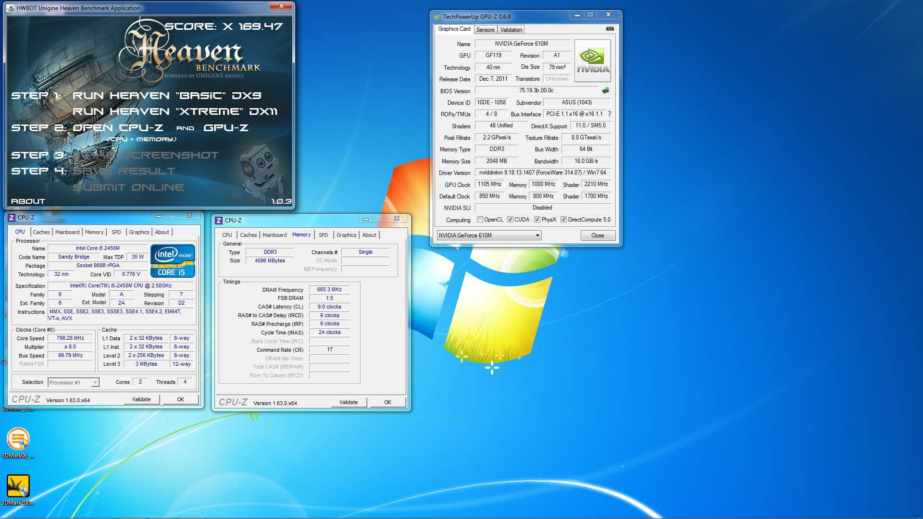Click the bus interface question mark icon

point(610,114)
